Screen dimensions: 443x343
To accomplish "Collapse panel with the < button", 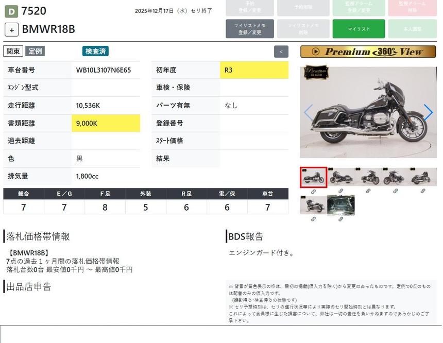I will click(x=281, y=52).
